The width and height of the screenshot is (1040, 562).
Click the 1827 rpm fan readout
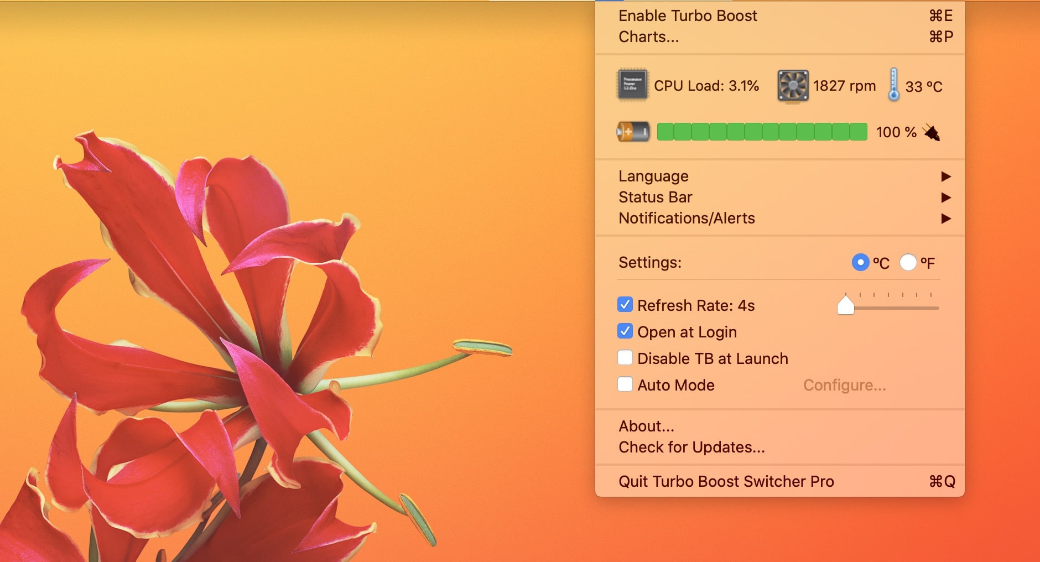[845, 86]
